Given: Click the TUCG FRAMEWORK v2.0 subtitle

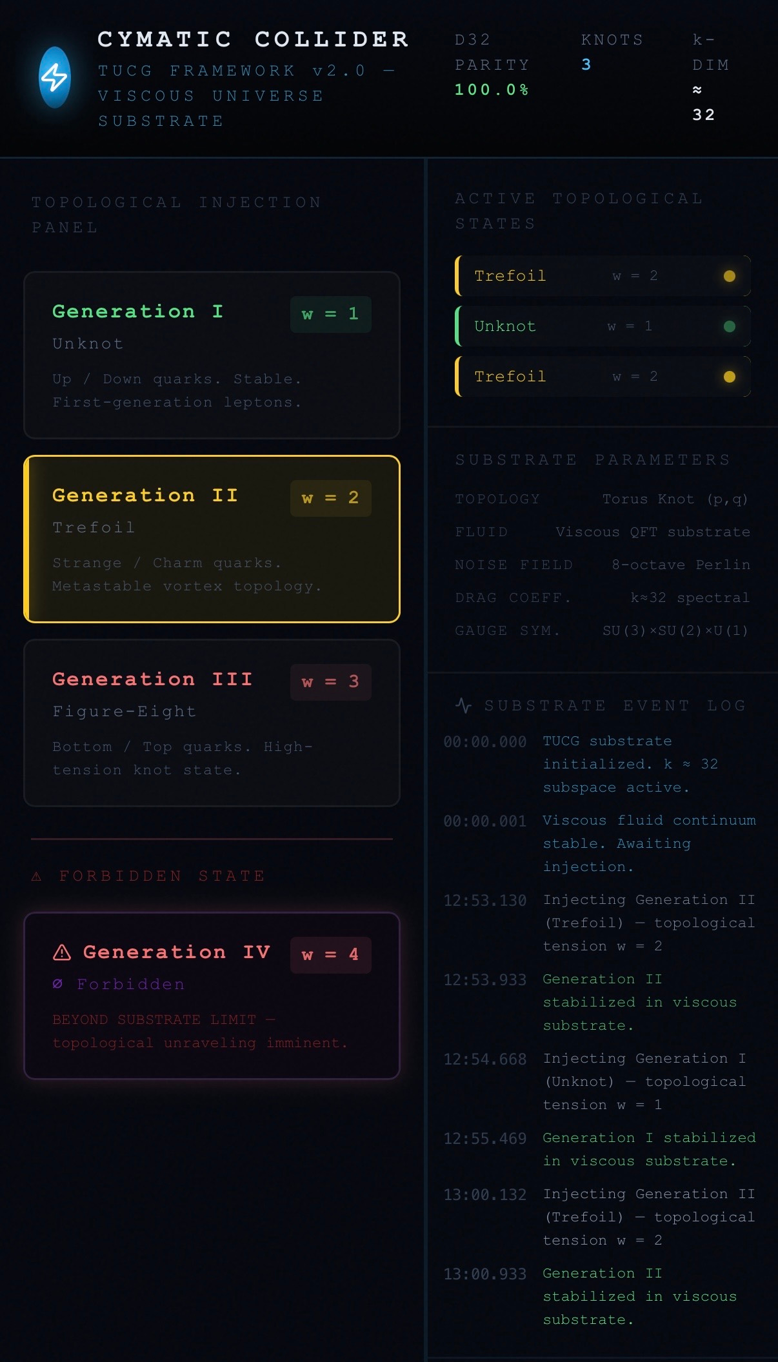Looking at the screenshot, I should tap(246, 95).
